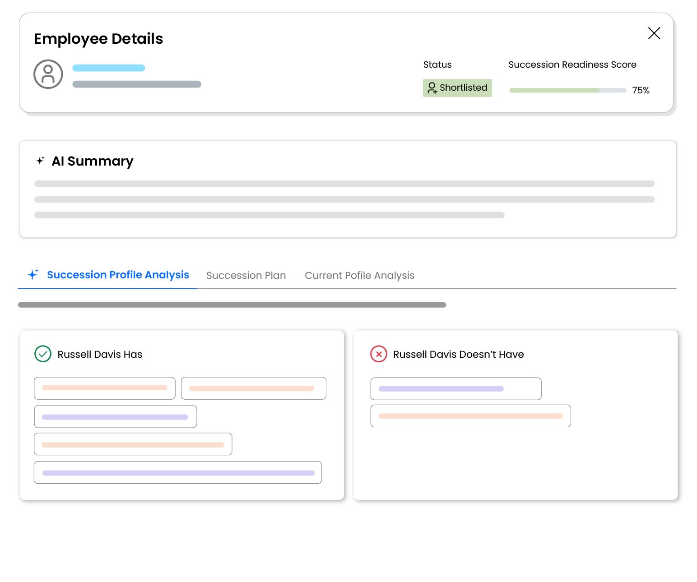Click the red X icon beside Russell Davis Doesn't Have

coord(379,354)
